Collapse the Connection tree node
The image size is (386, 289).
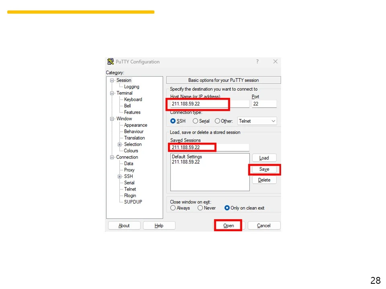pyautogui.click(x=112, y=157)
